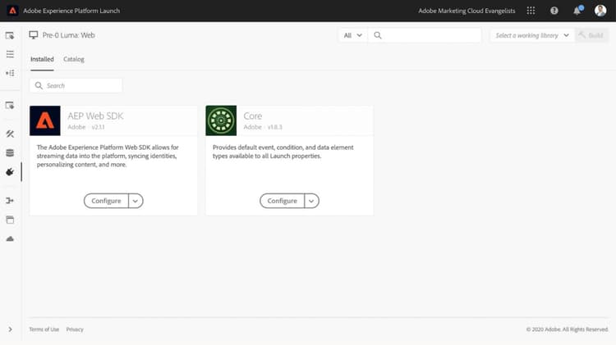Click the top global search field
Screen dimensions: 616x345
tap(425, 35)
